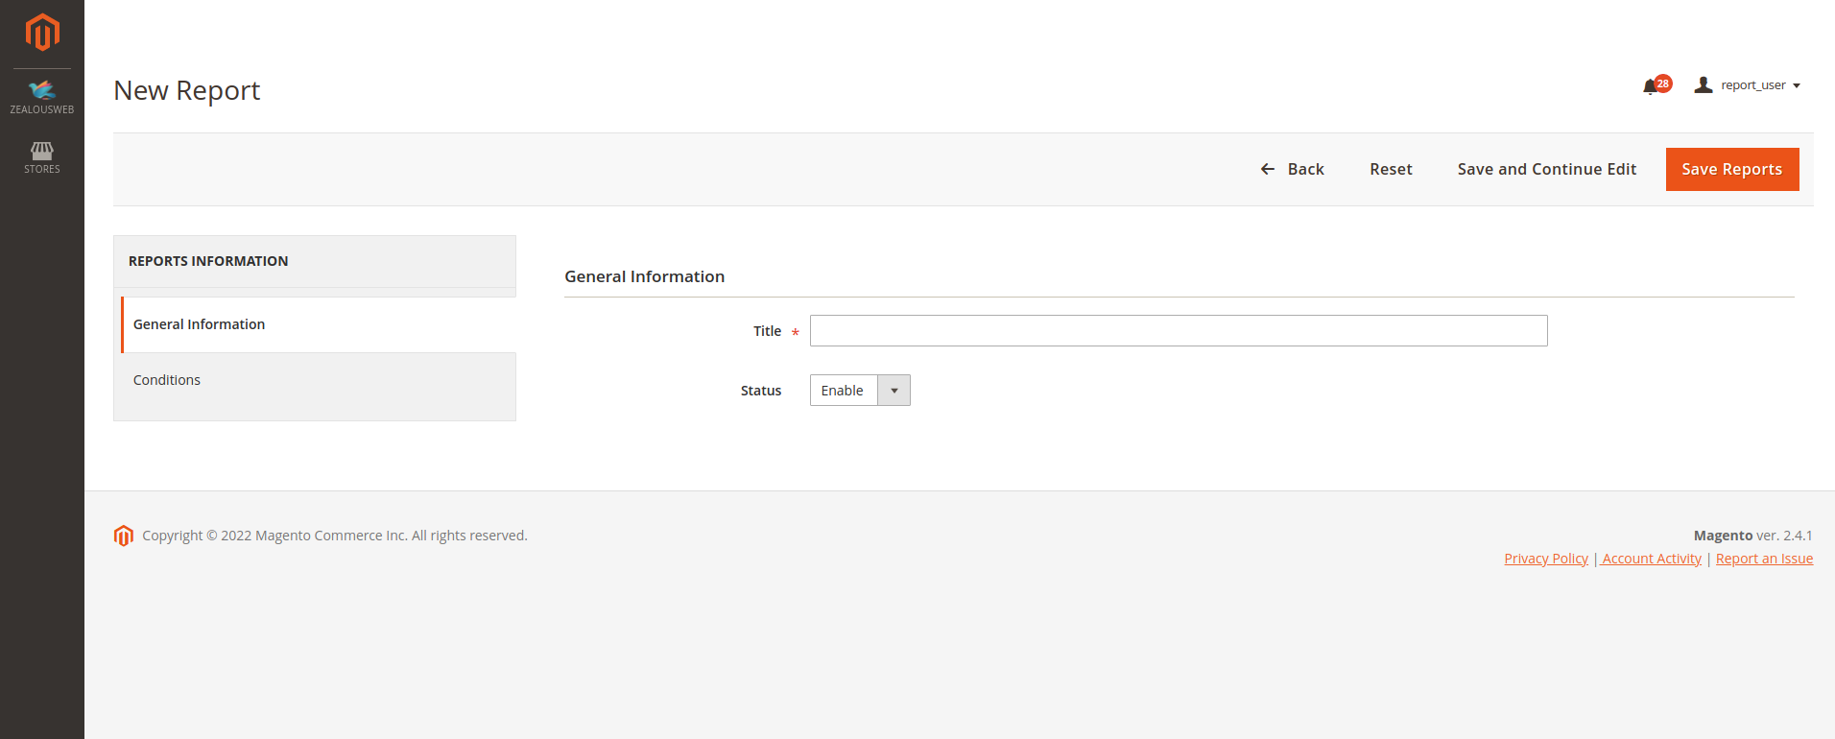Viewport: 1835px width, 739px height.
Task: Click the red notification count badge
Action: point(1663,83)
